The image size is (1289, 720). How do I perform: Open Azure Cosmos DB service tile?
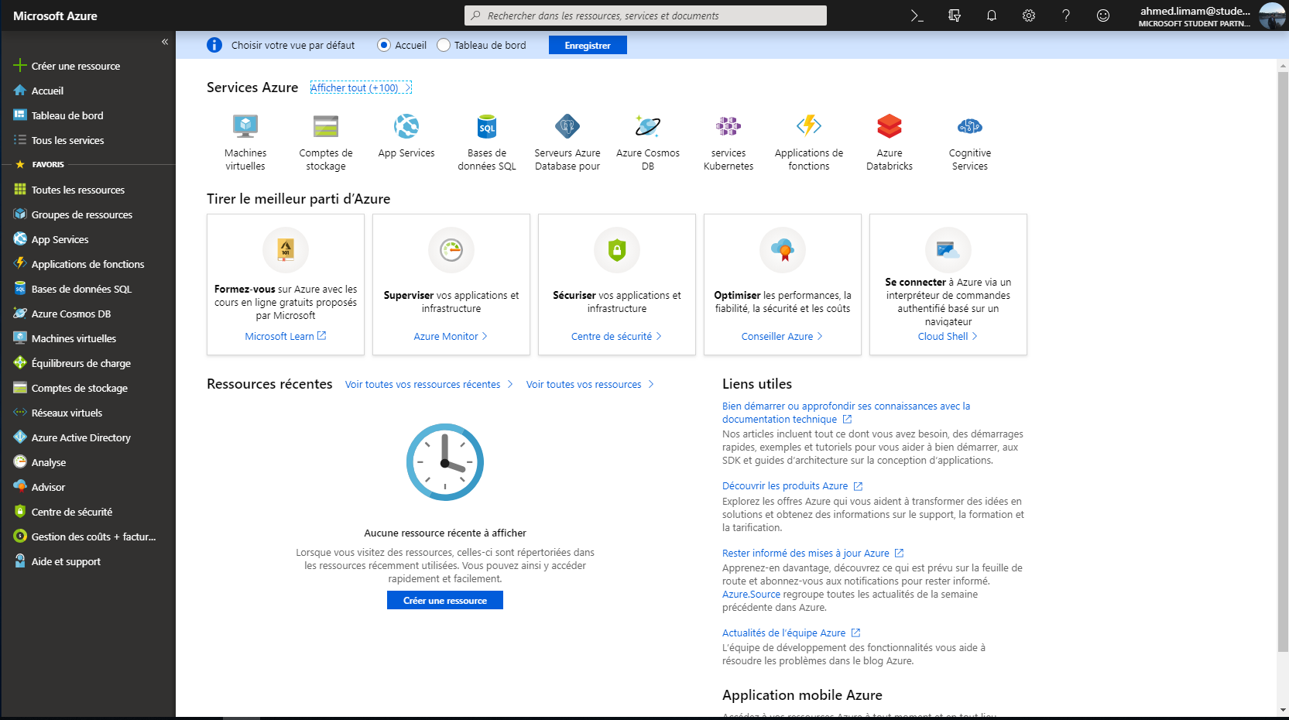(648, 142)
